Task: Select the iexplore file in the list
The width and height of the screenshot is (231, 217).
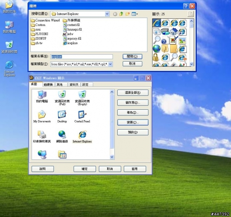Action: (x=70, y=43)
